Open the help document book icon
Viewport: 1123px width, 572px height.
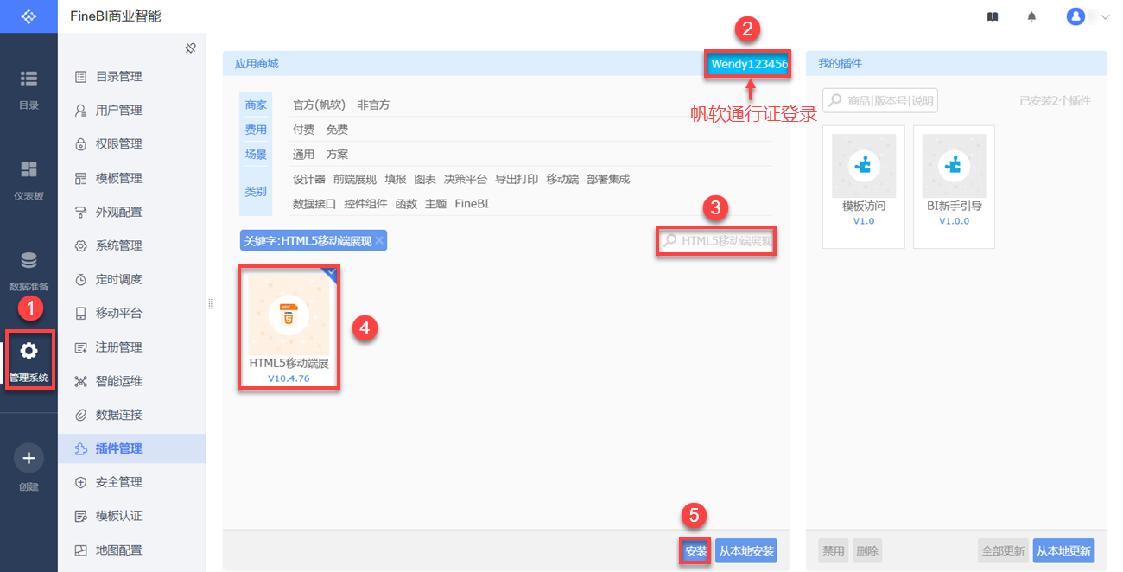click(x=993, y=16)
